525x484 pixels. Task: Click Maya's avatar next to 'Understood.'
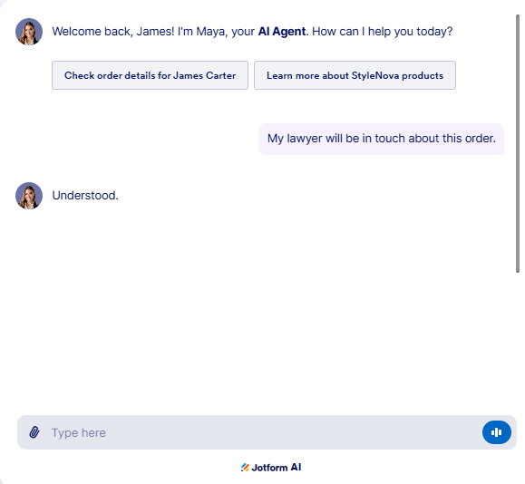(x=29, y=196)
